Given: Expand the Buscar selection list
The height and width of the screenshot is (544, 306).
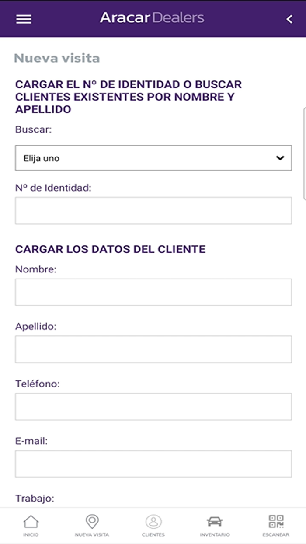Looking at the screenshot, I should tap(153, 158).
